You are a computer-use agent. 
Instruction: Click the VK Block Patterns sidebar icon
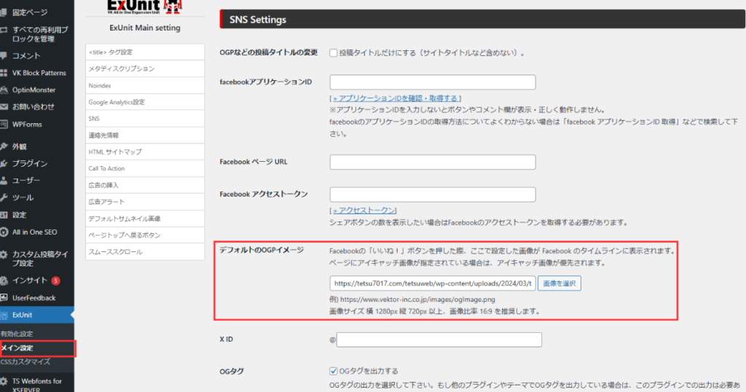(x=4, y=73)
